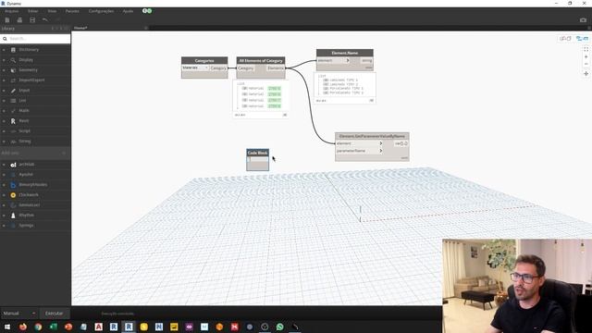
Task: Click the Zoom to fit icon
Action: click(x=586, y=49)
